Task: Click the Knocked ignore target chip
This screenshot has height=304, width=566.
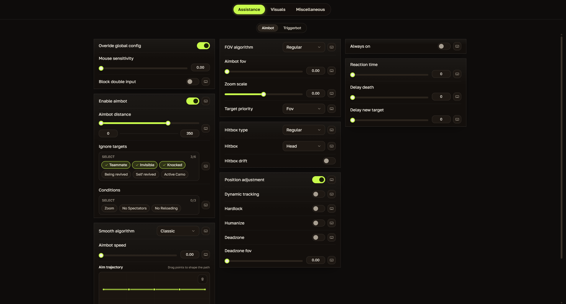Action: pyautogui.click(x=172, y=165)
